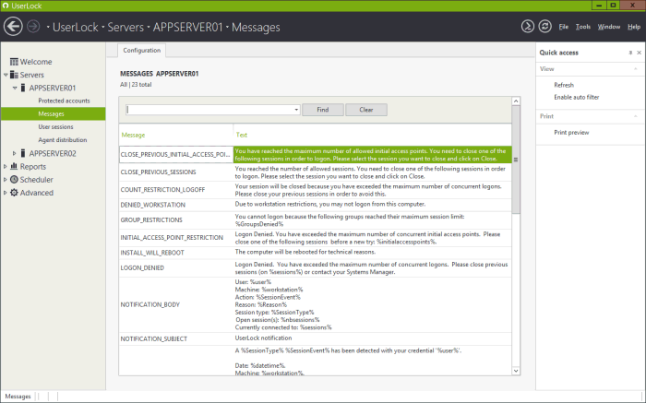The image size is (646, 403).
Task: Select the INITIAL_ACCESS_POINT_RESTRICTION row
Action: [x=316, y=238]
